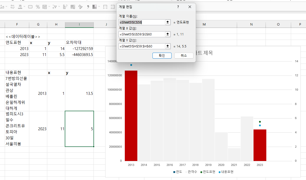
Task: Expand the filter tool dropdown arrow
Action: [x=59, y=7]
